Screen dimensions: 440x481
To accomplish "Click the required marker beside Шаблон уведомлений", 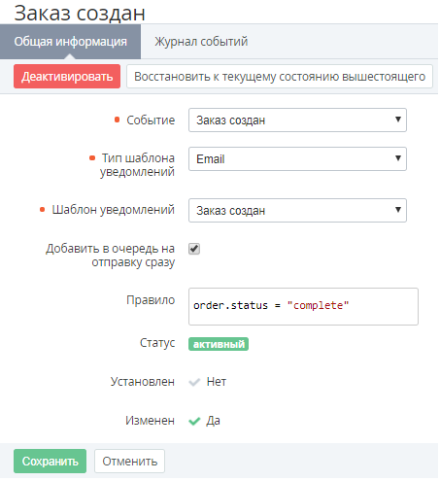I will pyautogui.click(x=42, y=210).
